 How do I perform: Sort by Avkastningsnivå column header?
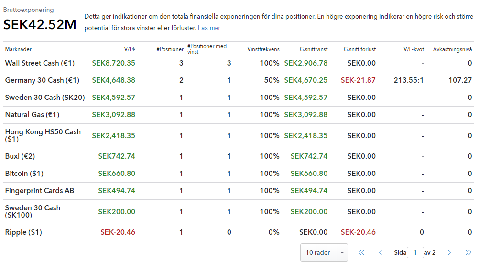(x=452, y=49)
